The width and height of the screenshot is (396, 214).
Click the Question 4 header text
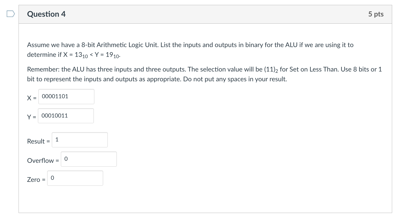(46, 14)
